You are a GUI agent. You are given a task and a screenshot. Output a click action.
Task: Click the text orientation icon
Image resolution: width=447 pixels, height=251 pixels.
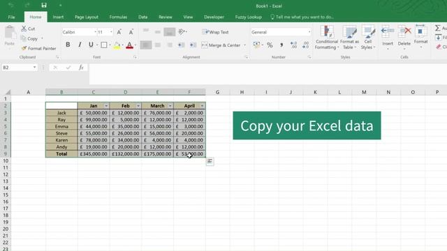click(x=182, y=32)
